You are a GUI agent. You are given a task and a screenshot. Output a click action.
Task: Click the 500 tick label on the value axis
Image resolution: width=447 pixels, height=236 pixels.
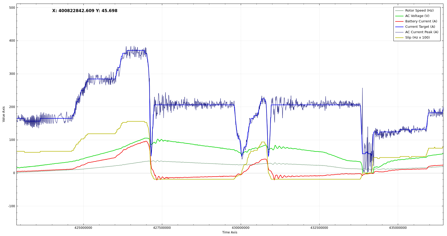coord(12,8)
